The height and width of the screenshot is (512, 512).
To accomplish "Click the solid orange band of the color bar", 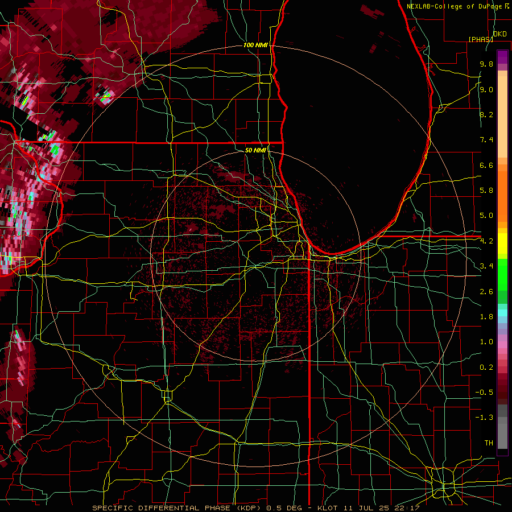I will (x=502, y=196).
